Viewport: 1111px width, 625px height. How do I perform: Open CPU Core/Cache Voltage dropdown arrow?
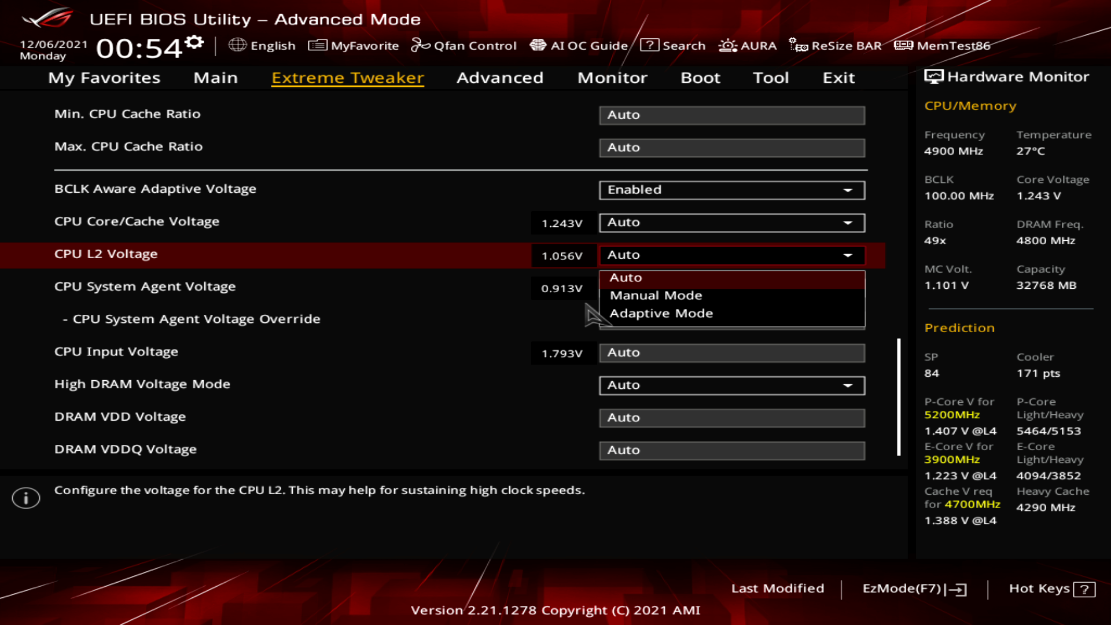coord(847,223)
